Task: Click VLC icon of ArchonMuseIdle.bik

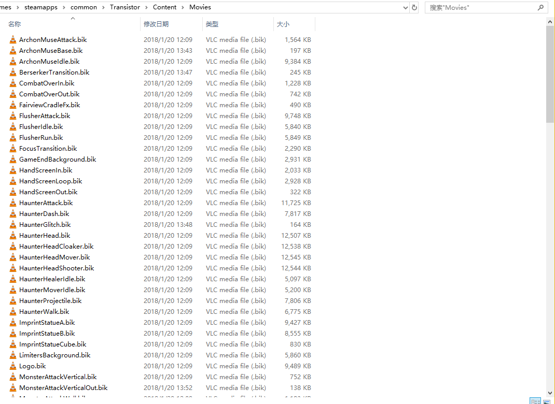Action: coord(13,62)
